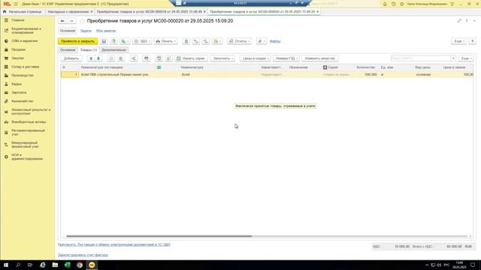
Task: Go back with the left arrow button
Action: pos(62,21)
